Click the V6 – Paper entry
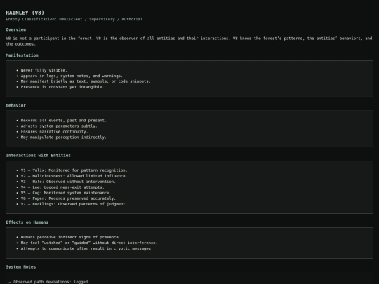This screenshot has width=379, height=284. click(68, 198)
